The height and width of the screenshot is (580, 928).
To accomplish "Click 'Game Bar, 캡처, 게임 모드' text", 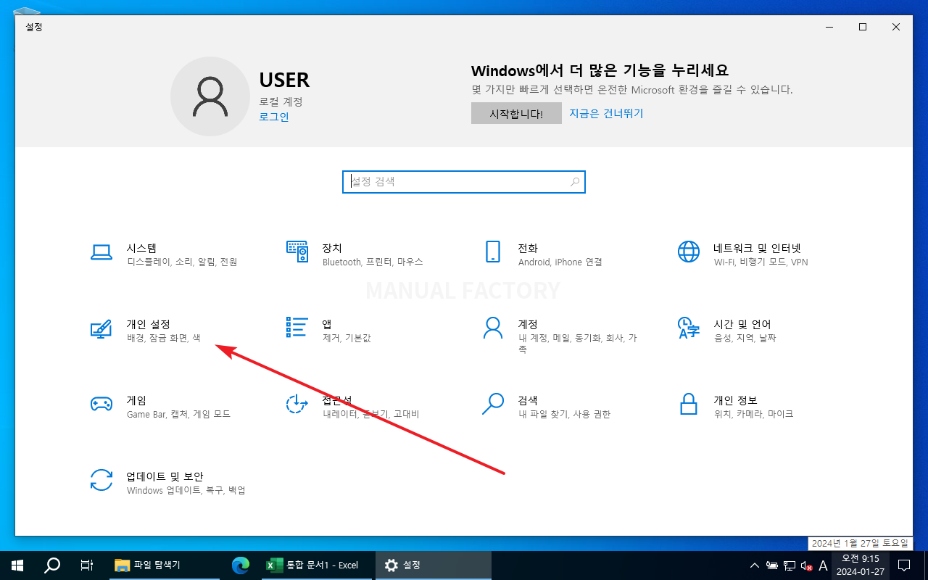I will point(178,414).
